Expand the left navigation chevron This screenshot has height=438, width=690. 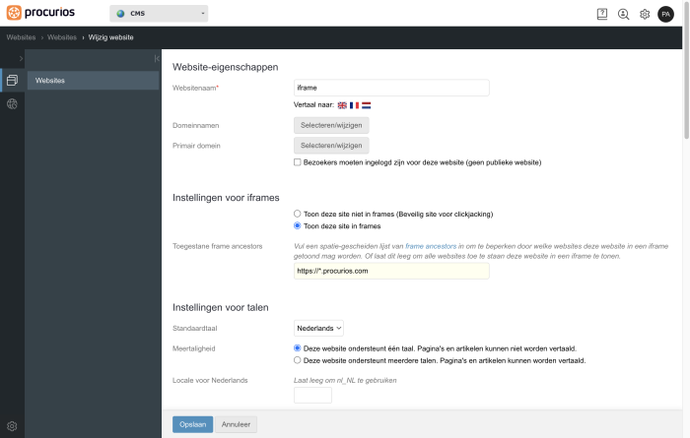[x=21, y=58]
